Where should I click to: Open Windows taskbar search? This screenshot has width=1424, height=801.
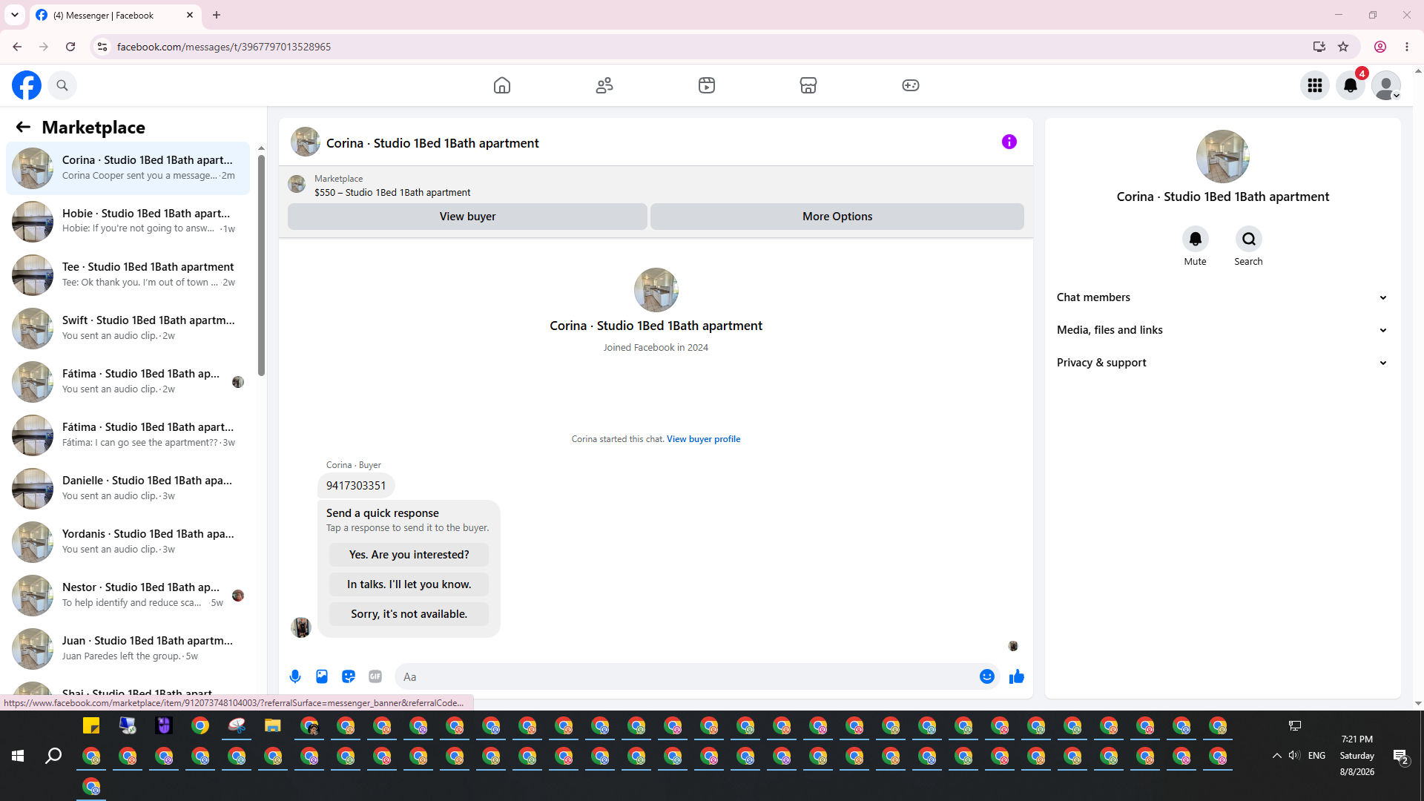pos(53,756)
